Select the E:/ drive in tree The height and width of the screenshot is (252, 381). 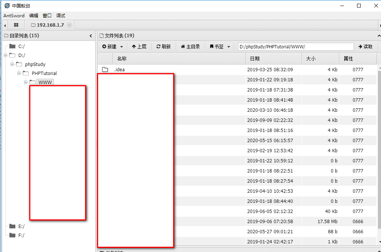coord(21,226)
